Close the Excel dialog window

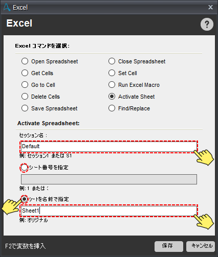[x=210, y=7]
